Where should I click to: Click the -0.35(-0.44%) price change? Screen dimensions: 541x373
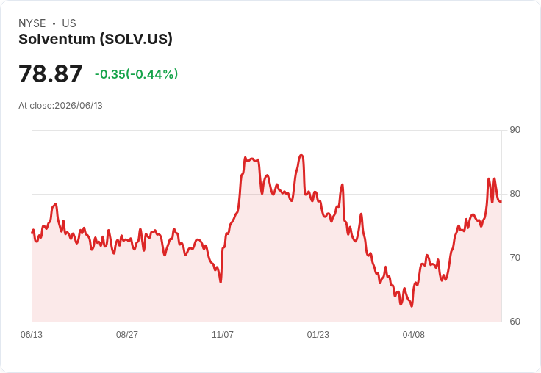[136, 74]
